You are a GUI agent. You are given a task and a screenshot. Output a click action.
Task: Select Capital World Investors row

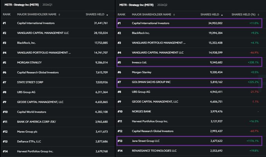point(58,112)
